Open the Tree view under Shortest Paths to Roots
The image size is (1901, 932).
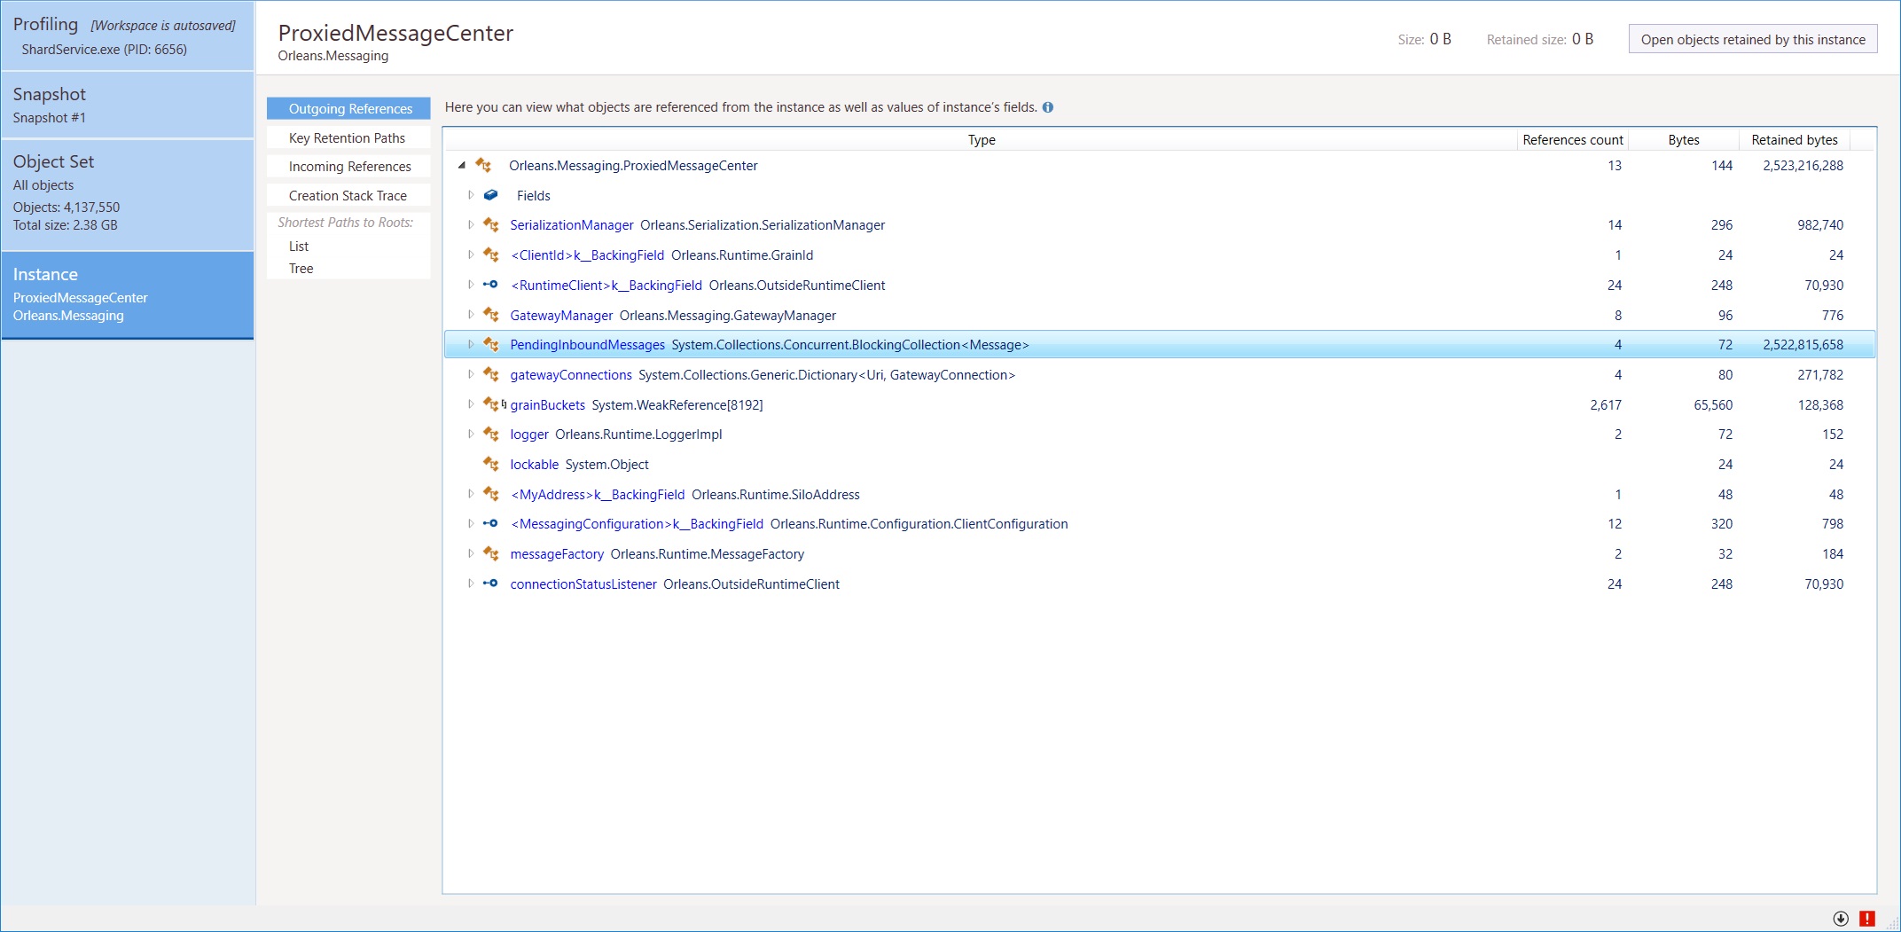[x=301, y=268]
